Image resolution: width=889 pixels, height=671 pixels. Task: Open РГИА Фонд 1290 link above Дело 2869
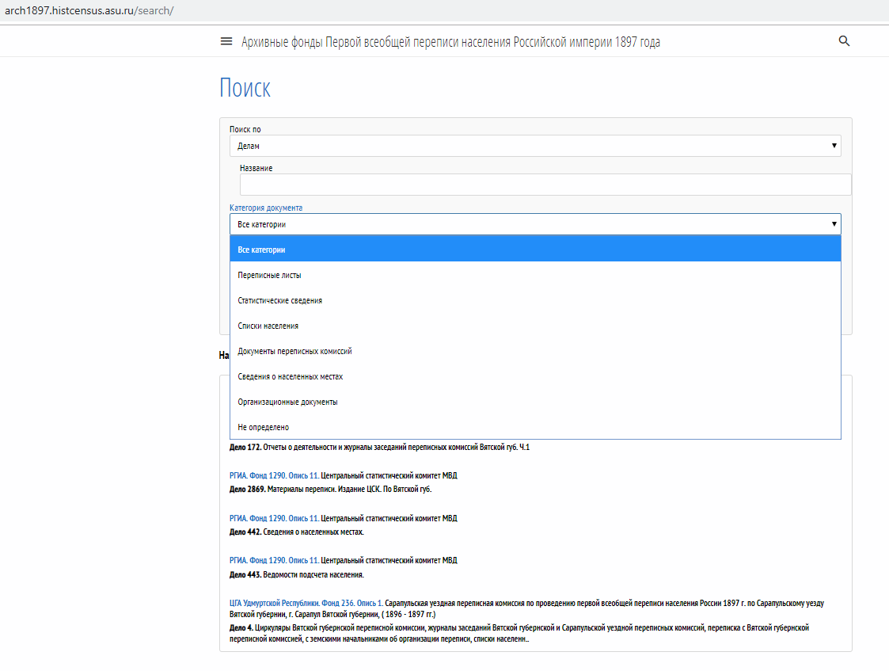click(x=274, y=475)
